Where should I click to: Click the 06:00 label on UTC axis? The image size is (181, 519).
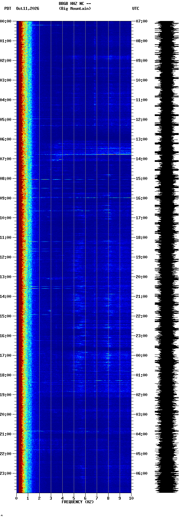pos(142,473)
